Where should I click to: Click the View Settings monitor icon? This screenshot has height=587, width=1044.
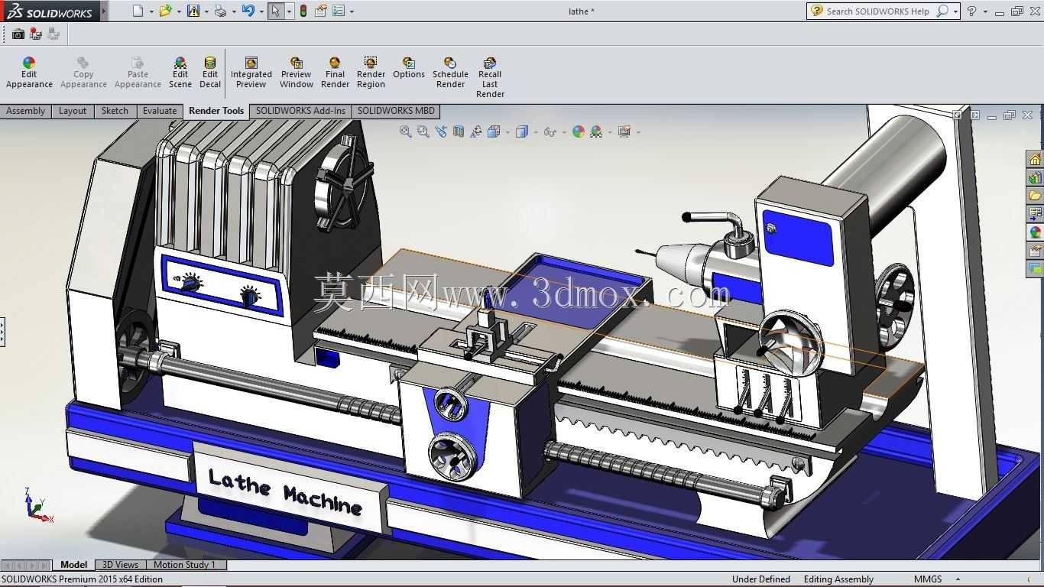pyautogui.click(x=624, y=131)
